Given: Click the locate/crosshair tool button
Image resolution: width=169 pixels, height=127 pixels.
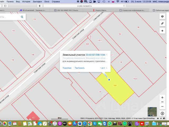Looking at the screenshot, I should point(162,31).
